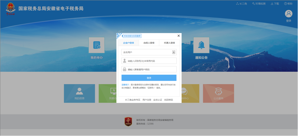The image size is (298, 136).
Task: Click the 登录 label under avatar
Action: pos(289,21)
